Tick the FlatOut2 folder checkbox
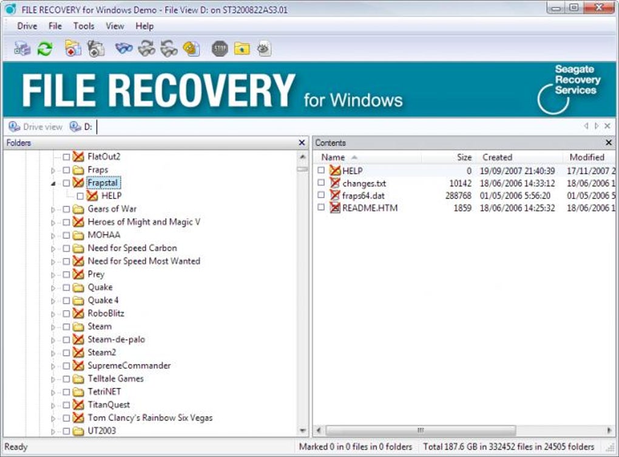 tap(66, 157)
